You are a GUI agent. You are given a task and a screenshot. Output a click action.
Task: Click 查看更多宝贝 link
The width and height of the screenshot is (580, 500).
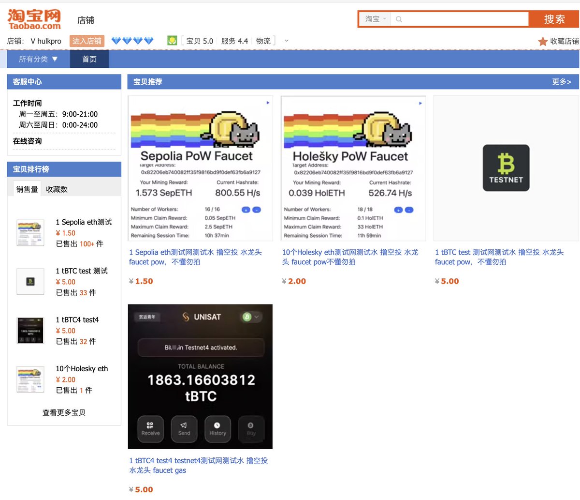(64, 412)
